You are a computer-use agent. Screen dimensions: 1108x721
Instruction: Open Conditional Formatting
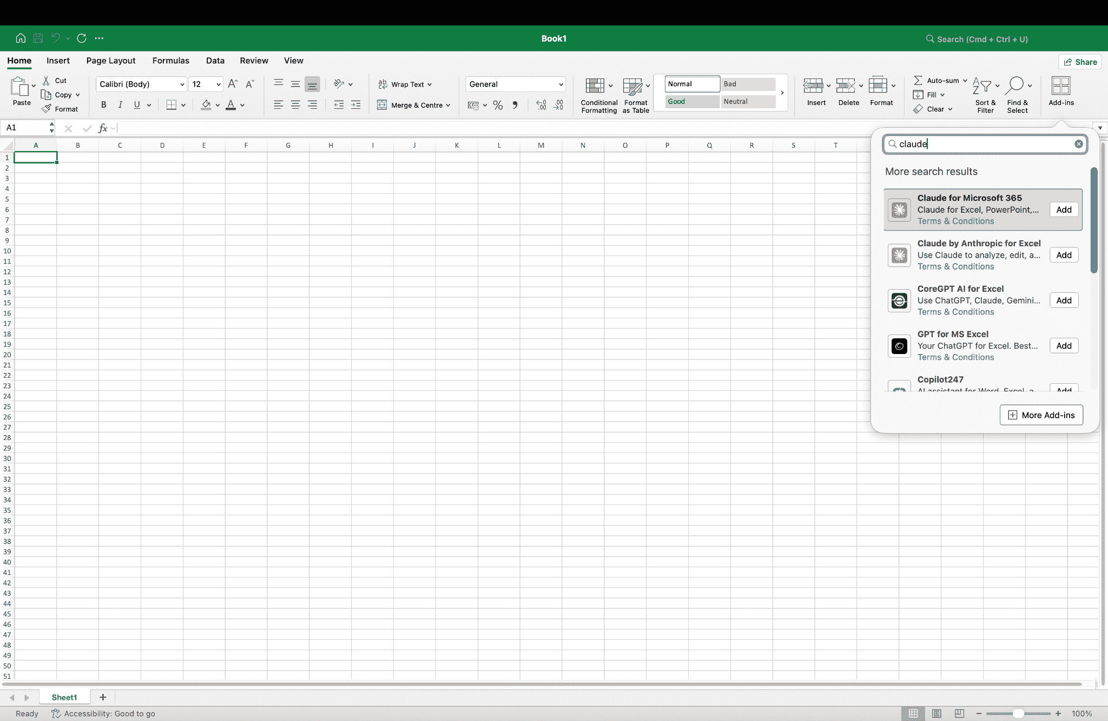click(x=599, y=95)
